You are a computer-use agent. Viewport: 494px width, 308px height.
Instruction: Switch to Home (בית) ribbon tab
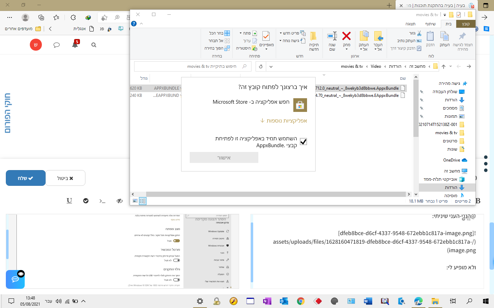pos(449,24)
